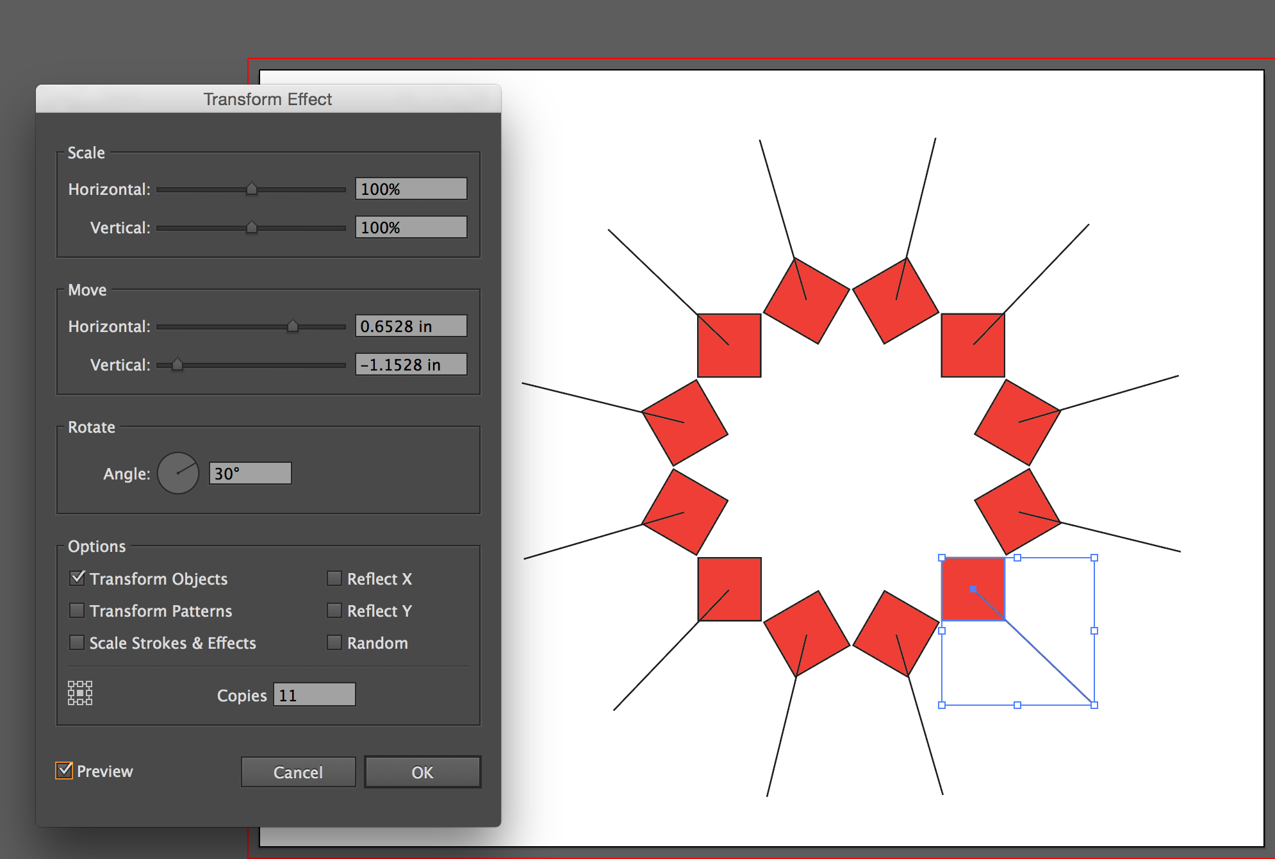The height and width of the screenshot is (859, 1275).
Task: Check the Reflect X option
Action: pyautogui.click(x=334, y=578)
